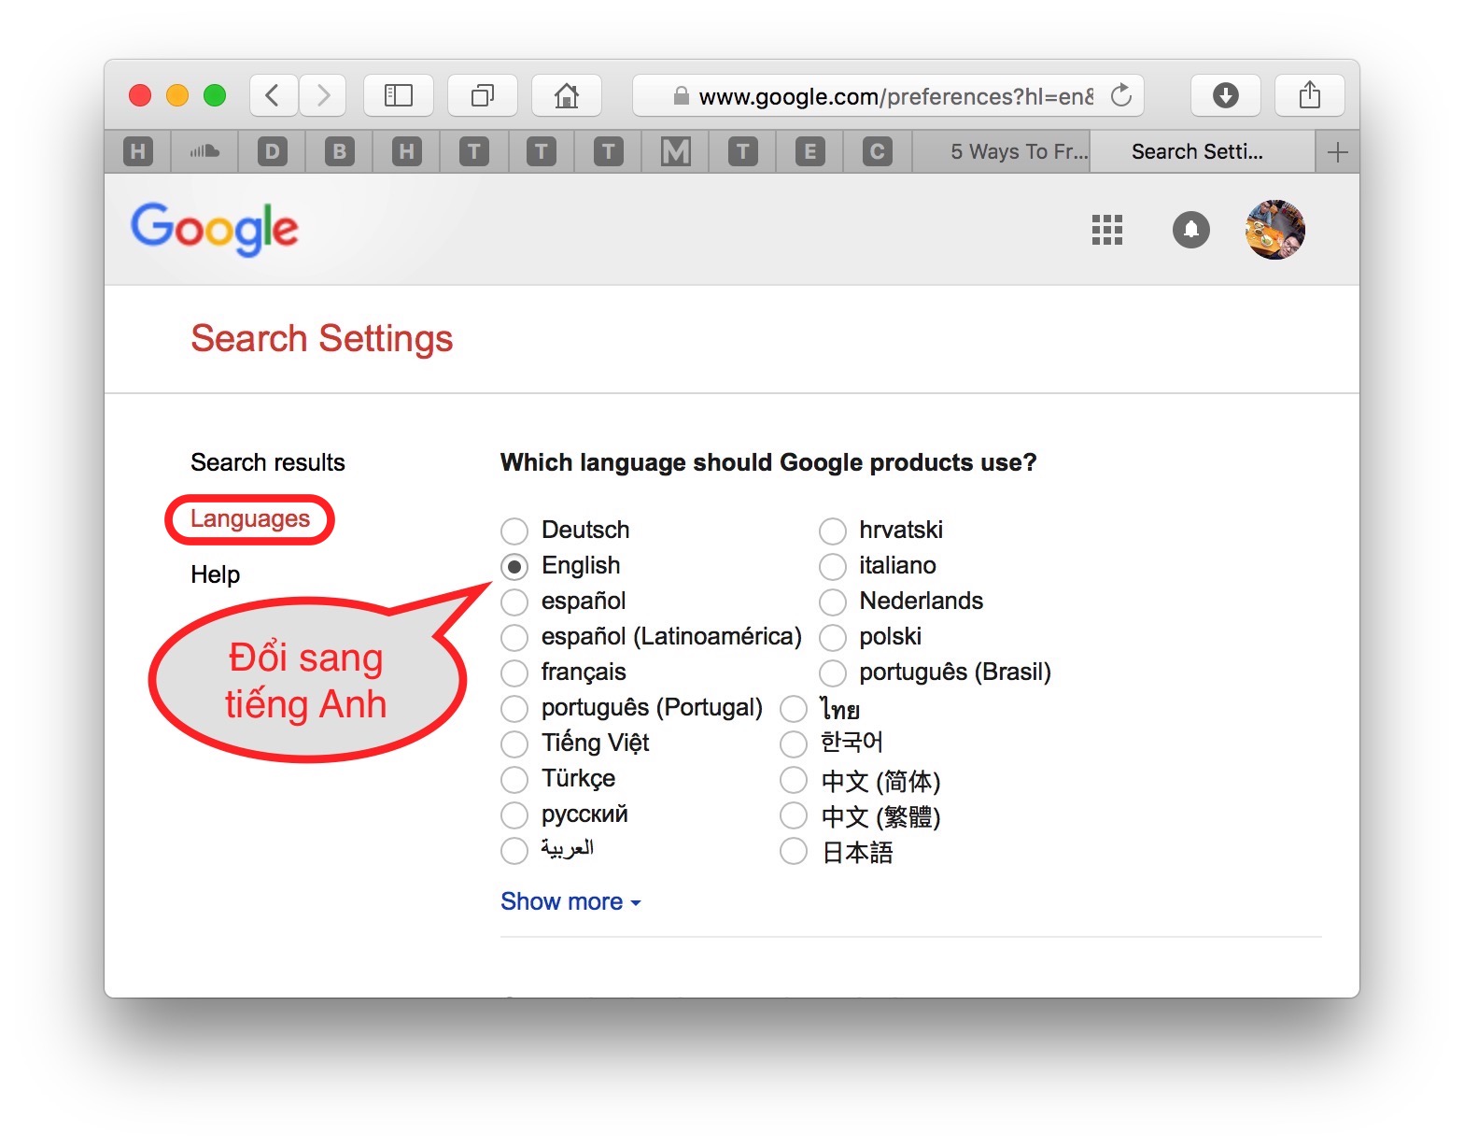
Task: Open the Languages settings section
Action: [x=250, y=519]
